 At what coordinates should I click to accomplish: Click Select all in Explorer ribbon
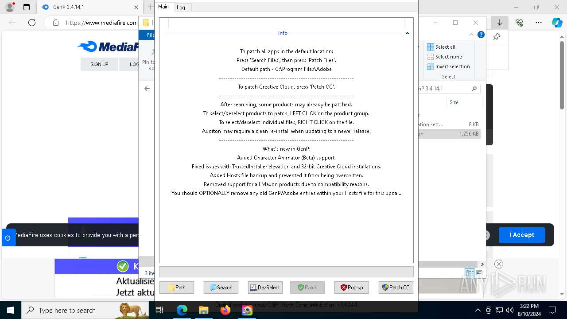point(441,47)
